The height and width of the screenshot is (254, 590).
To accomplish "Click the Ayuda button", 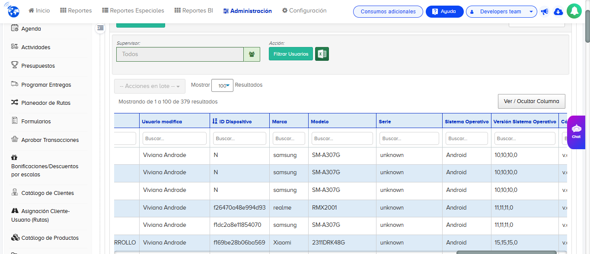I will pos(444,12).
